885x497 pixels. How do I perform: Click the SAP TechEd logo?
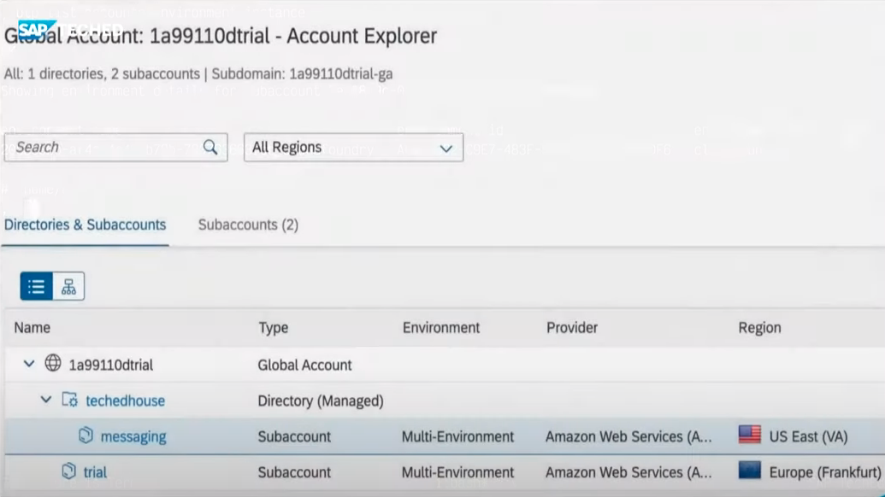(71, 29)
